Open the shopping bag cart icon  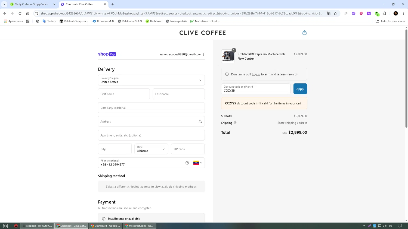tap(304, 33)
